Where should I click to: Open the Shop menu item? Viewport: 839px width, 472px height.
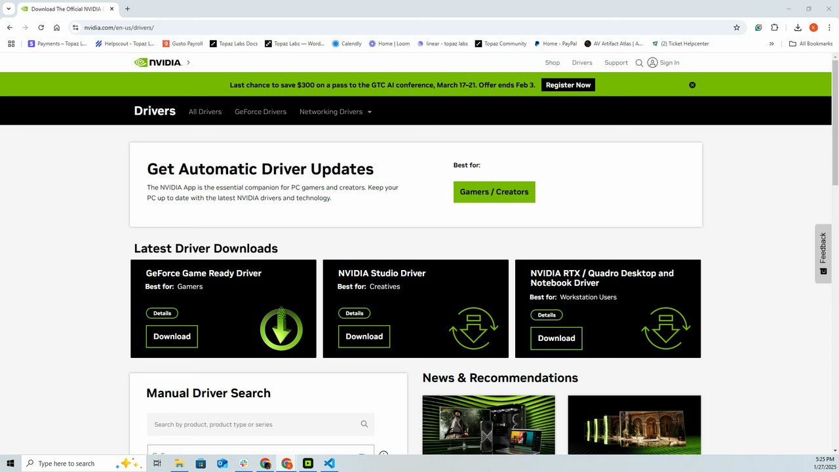[553, 63]
